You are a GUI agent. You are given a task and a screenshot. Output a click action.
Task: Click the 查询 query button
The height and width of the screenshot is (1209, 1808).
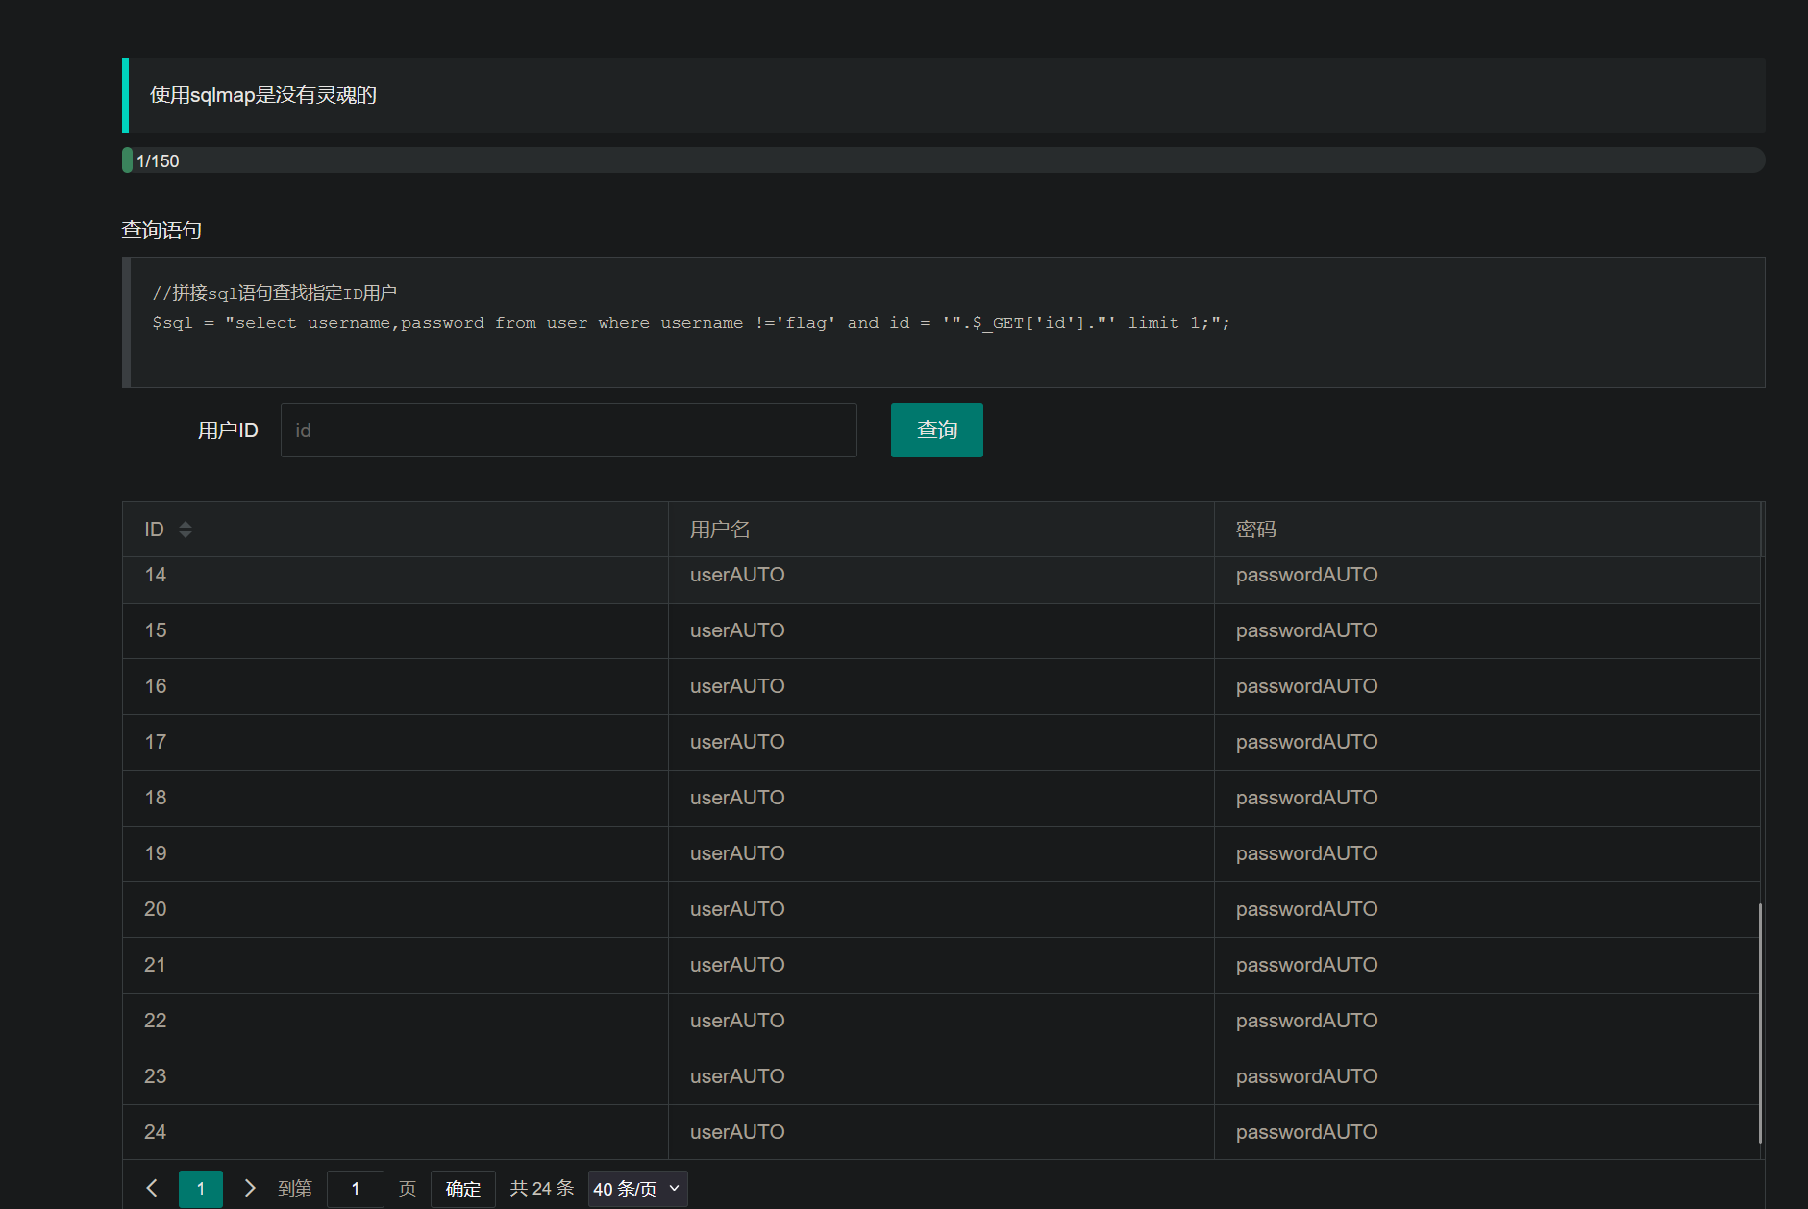pos(936,430)
